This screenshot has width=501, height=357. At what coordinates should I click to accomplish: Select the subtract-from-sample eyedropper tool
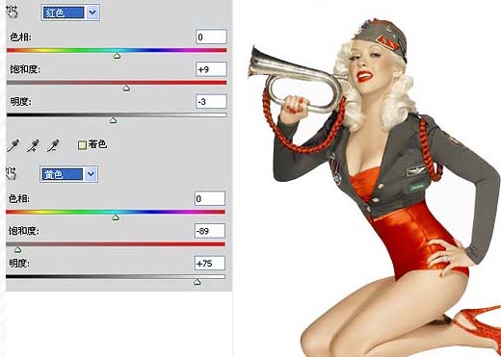click(x=53, y=145)
